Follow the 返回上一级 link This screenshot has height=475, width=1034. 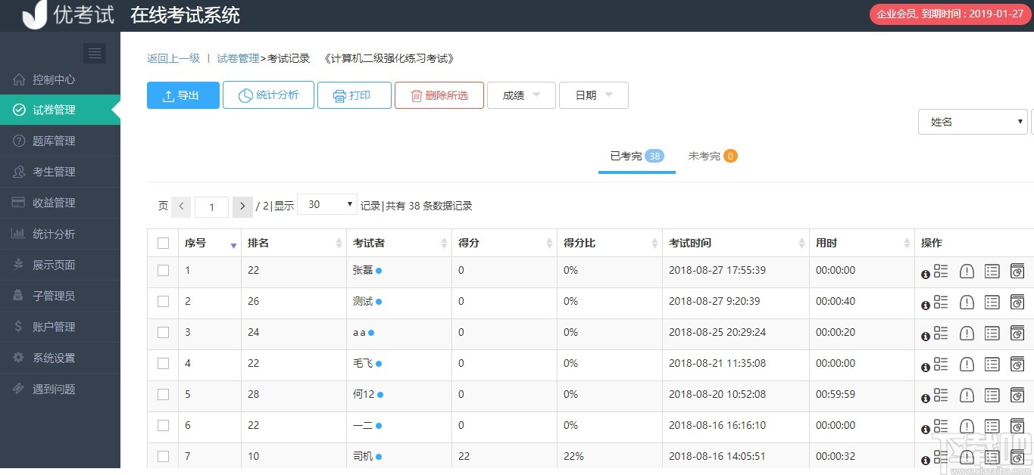[x=173, y=58]
